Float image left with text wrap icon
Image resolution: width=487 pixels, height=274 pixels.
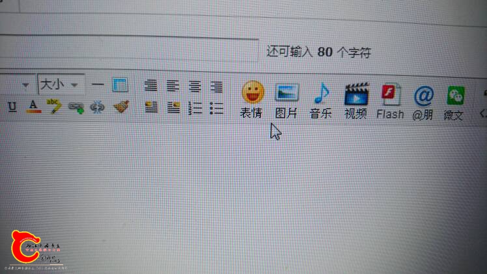(151, 107)
